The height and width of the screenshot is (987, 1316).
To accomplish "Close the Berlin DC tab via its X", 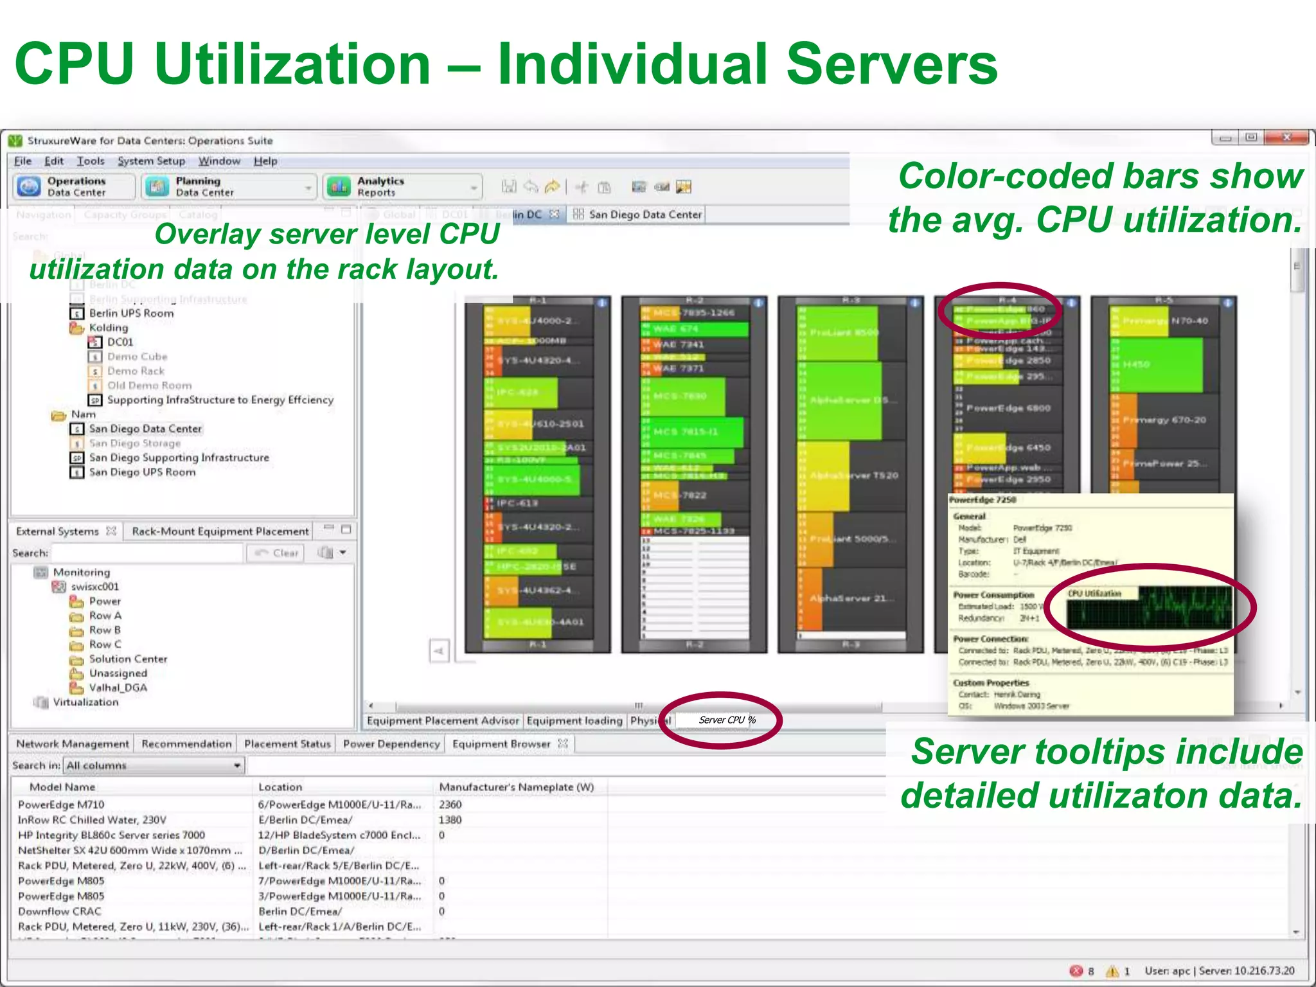I will pos(555,214).
